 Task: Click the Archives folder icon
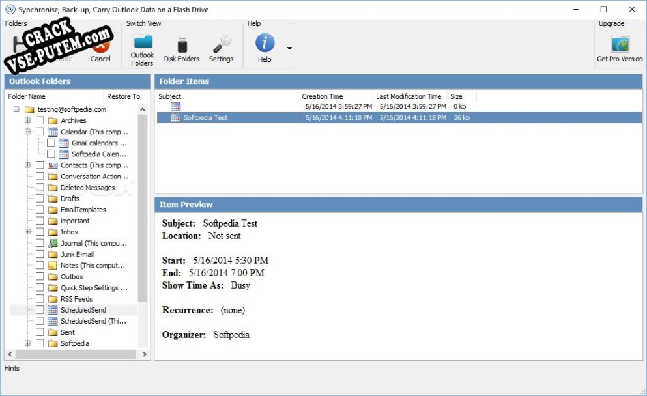53,120
